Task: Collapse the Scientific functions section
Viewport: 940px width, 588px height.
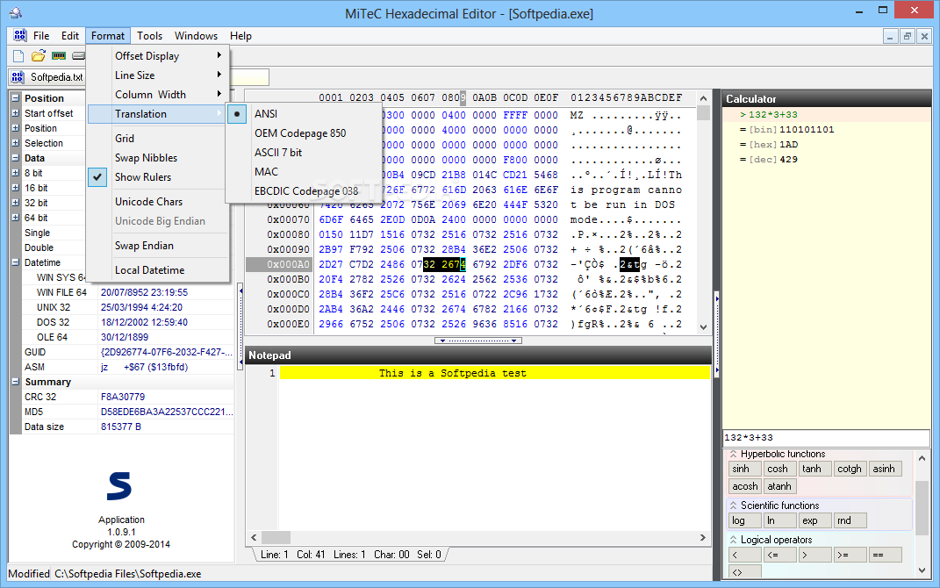Action: 733,506
